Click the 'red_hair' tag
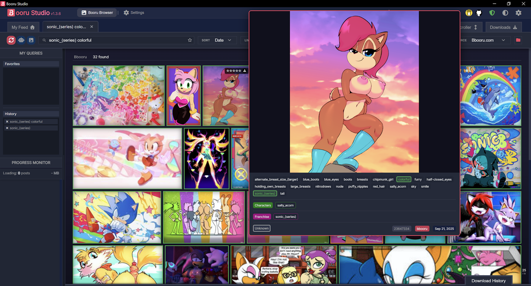 [379, 187]
